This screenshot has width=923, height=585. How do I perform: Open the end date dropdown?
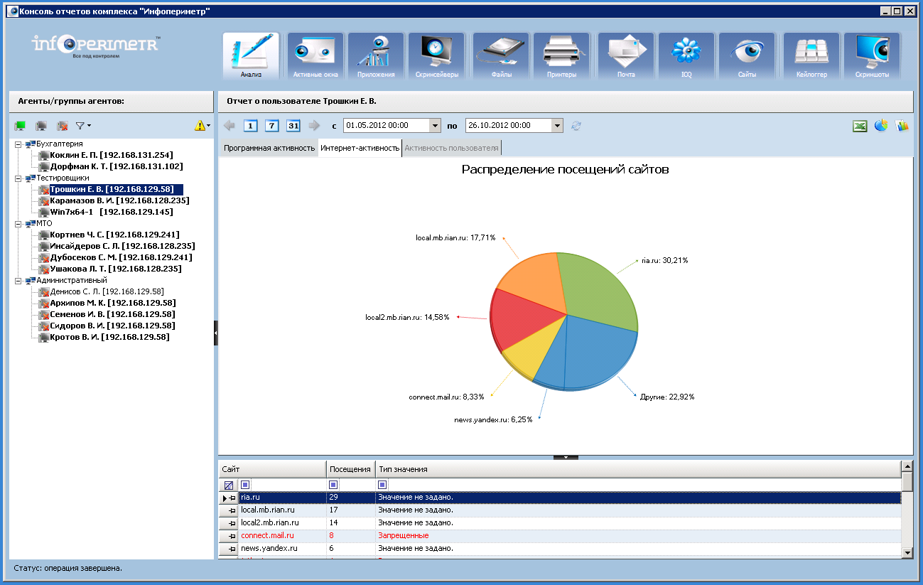pos(557,126)
